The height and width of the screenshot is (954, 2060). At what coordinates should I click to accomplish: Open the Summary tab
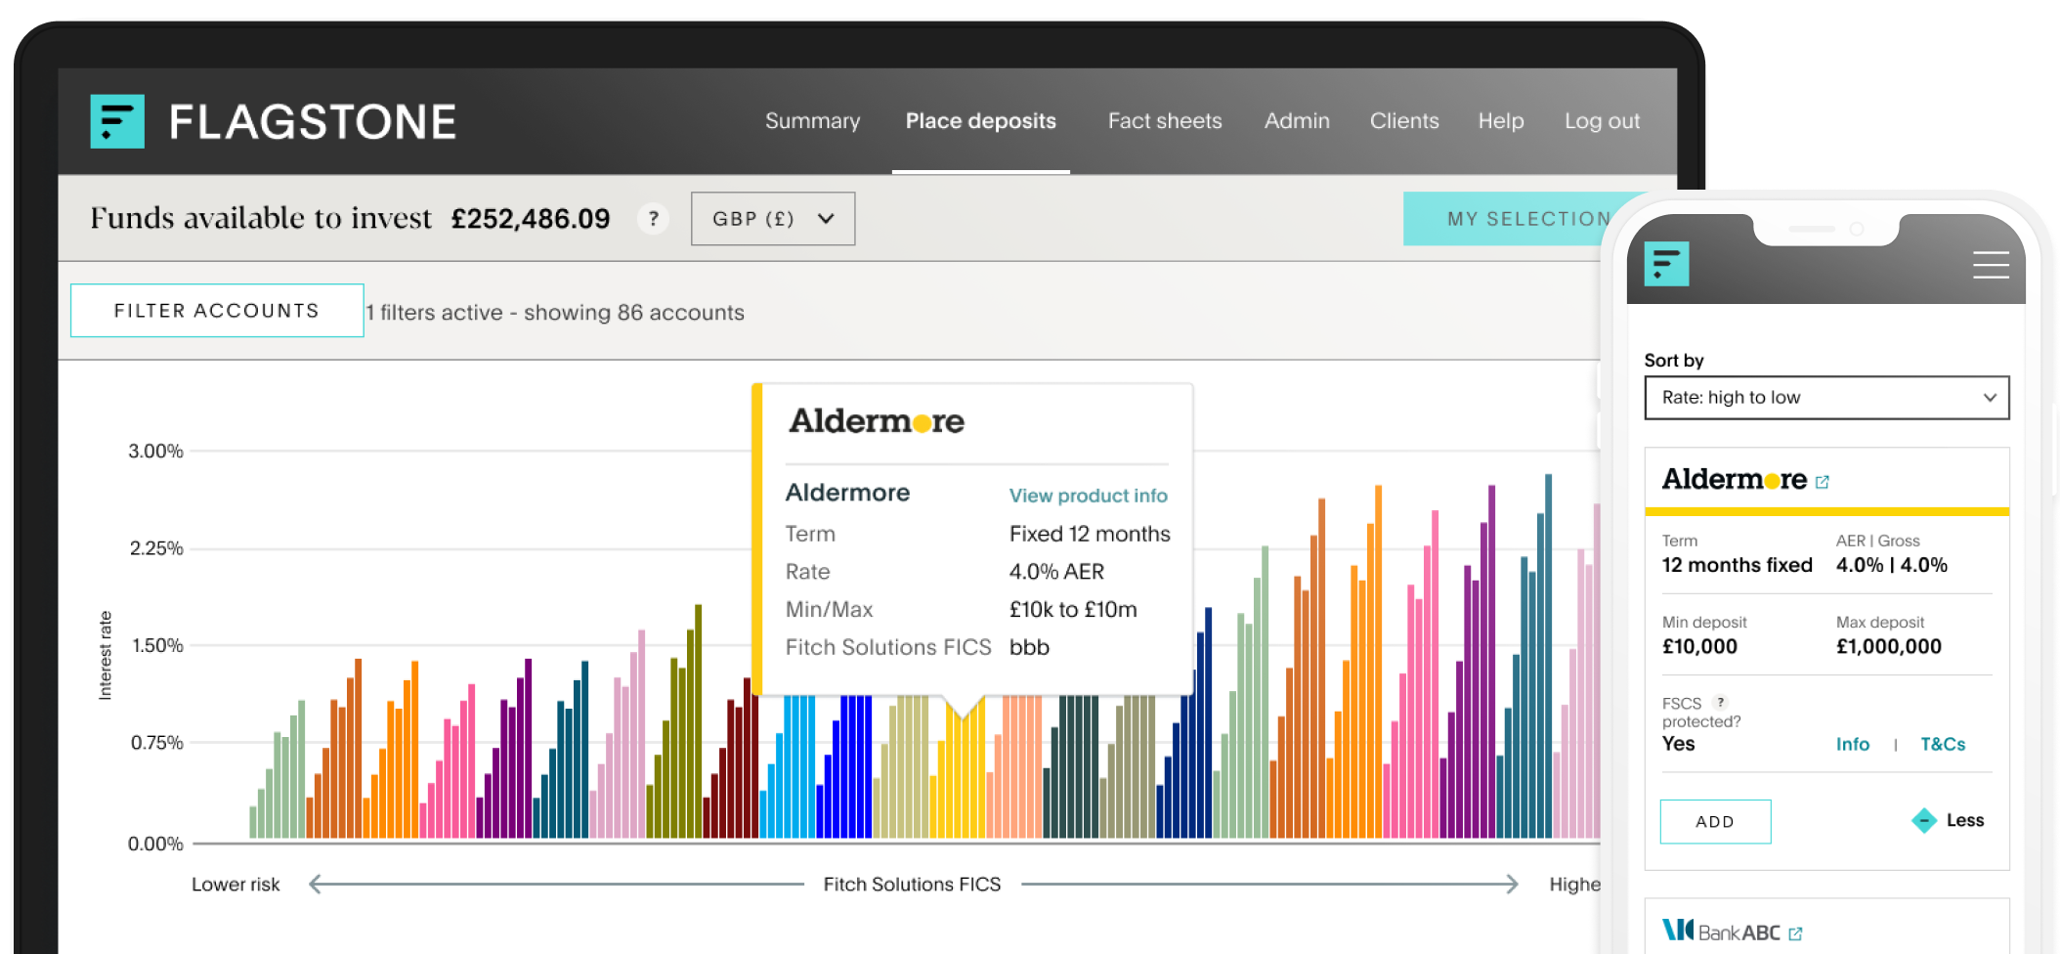click(x=812, y=121)
